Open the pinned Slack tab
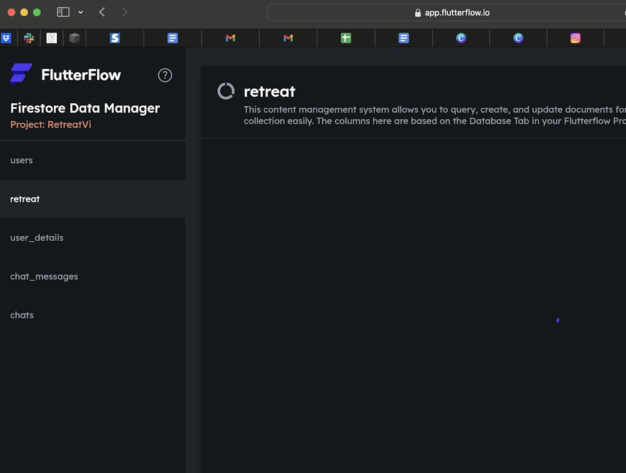The width and height of the screenshot is (626, 473). click(29, 38)
